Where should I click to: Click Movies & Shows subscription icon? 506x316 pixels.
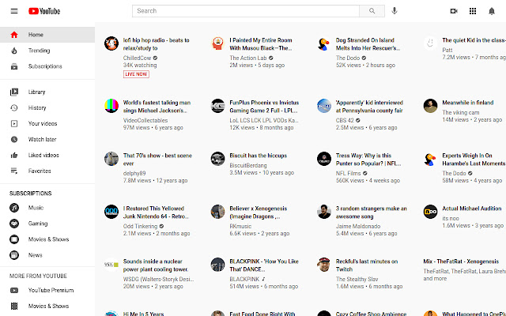point(14,239)
